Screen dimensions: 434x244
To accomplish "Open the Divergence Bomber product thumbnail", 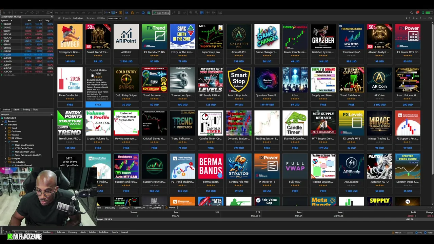I will 70,37.
